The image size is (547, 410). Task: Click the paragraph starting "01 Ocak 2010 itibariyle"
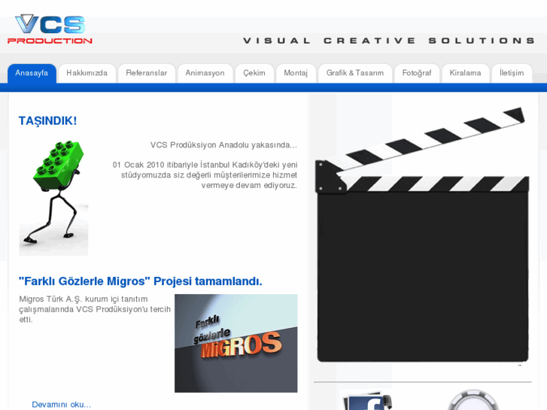(x=205, y=175)
